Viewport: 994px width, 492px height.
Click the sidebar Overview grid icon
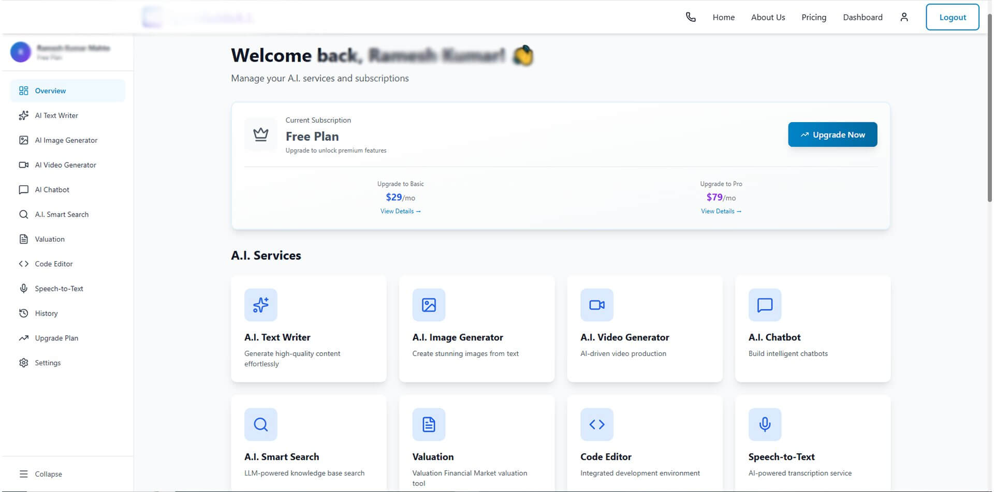click(23, 91)
